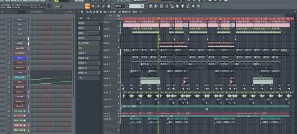Image resolution: width=297 pixels, height=134 pixels.
Task: Select the Mute tool in playlist toolbar
Action: click(98, 12)
